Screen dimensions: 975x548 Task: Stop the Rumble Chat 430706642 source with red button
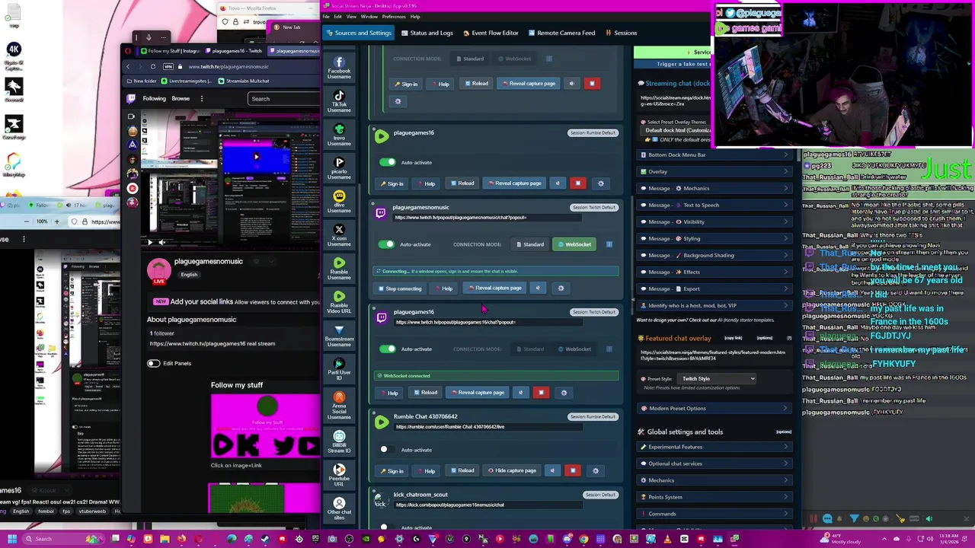click(x=573, y=470)
